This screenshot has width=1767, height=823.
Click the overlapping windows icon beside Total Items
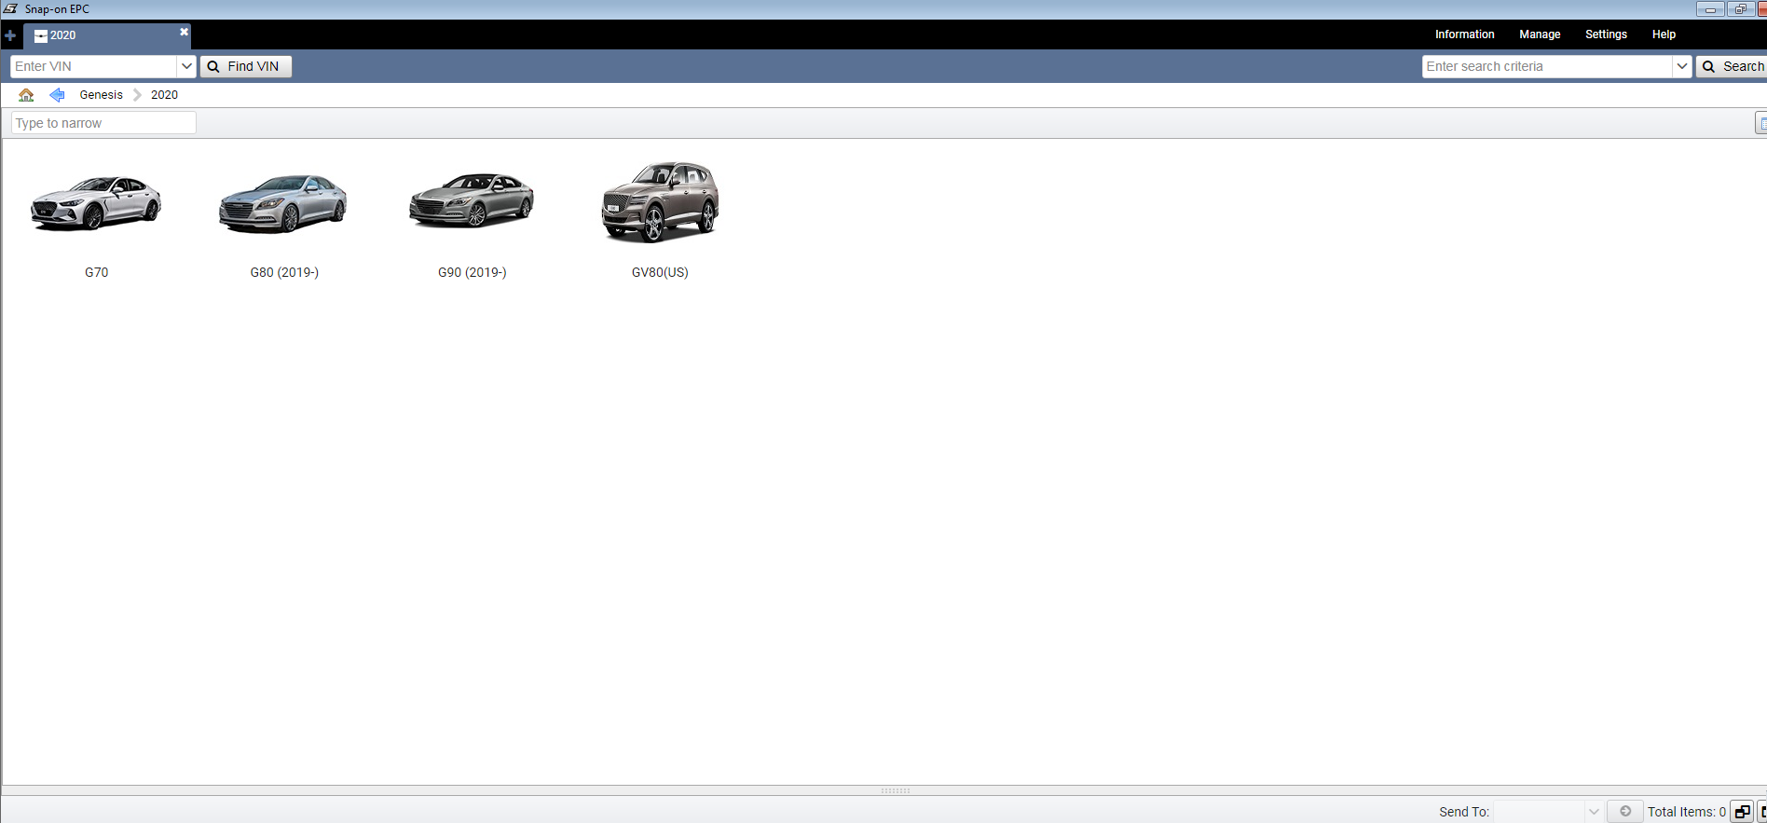pyautogui.click(x=1741, y=811)
